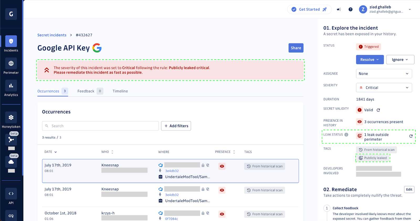This screenshot has width=420, height=221.
Task: Click the occurrences Search field
Action: [x=100, y=126]
